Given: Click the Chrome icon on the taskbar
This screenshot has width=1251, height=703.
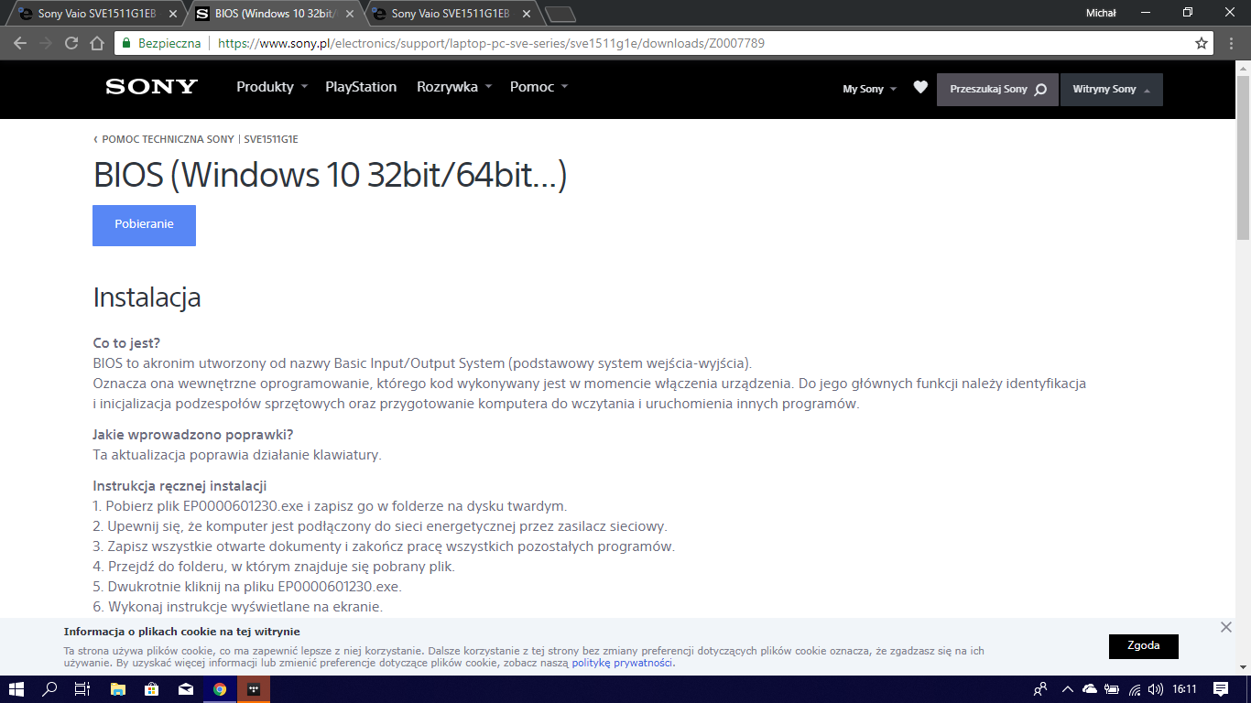Looking at the screenshot, I should 220,689.
